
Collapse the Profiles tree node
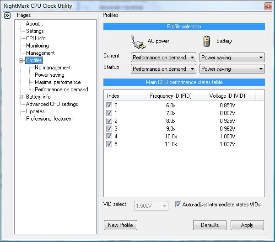click(x=21, y=61)
